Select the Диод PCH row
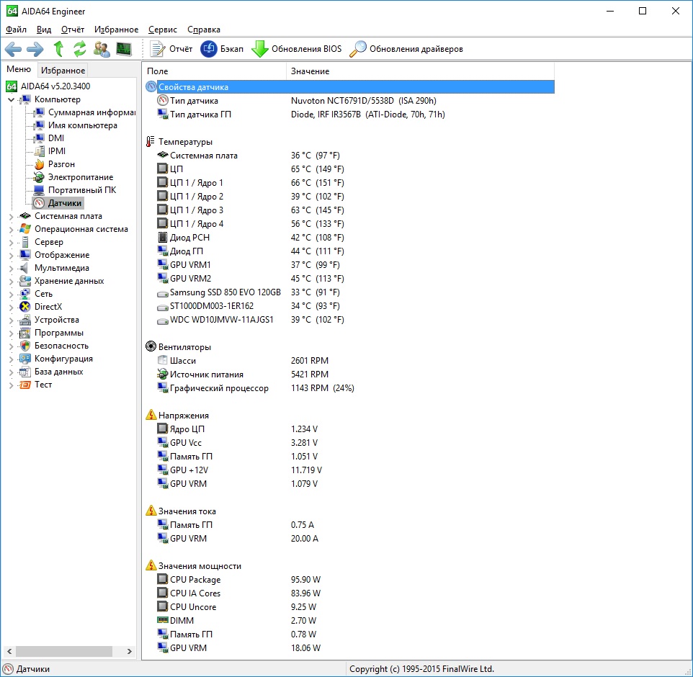 pos(349,237)
